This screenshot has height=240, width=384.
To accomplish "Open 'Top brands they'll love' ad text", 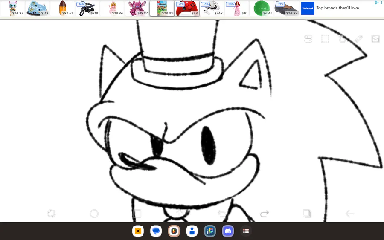I will (x=337, y=8).
